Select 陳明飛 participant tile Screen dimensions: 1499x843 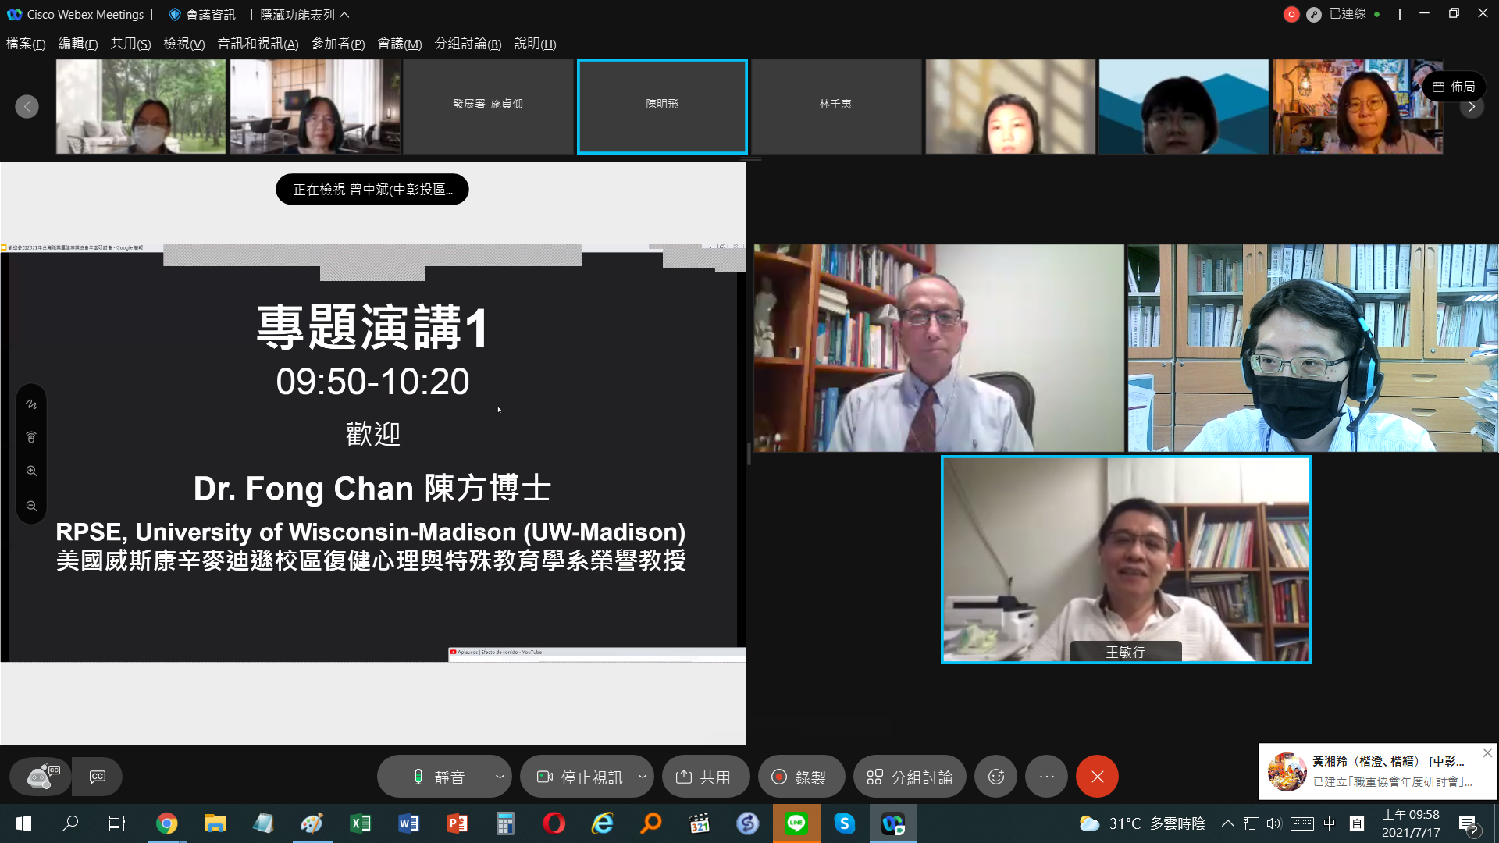pyautogui.click(x=662, y=106)
